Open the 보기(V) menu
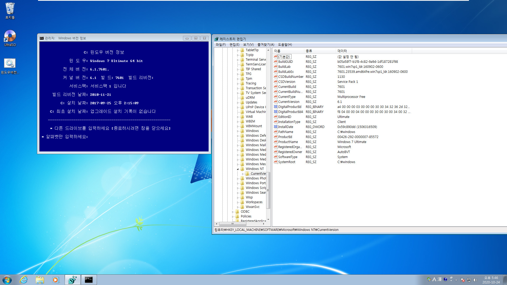 click(248, 45)
